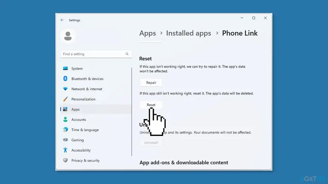The image size is (328, 184).
Task: Maximize the Settings window
Action: 254,18
